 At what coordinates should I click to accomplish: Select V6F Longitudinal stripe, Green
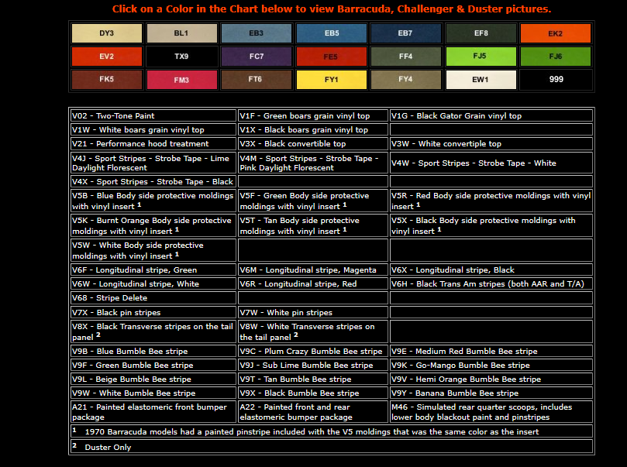tap(153, 270)
